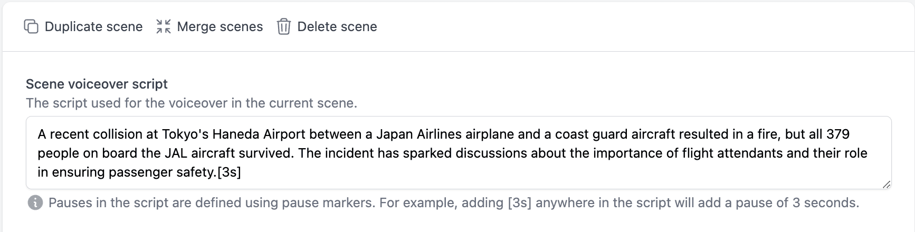Click the Merge scenes arrows icon
This screenshot has height=232, width=915.
click(x=164, y=26)
